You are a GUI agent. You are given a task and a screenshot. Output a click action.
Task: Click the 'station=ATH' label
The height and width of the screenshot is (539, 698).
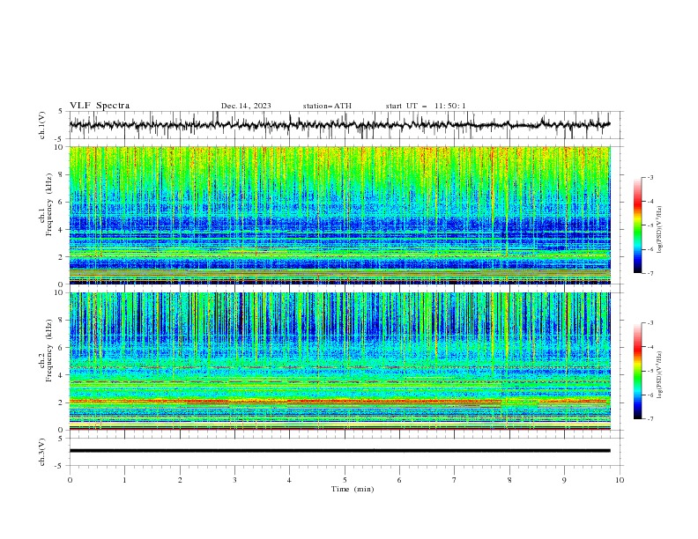[x=327, y=106]
